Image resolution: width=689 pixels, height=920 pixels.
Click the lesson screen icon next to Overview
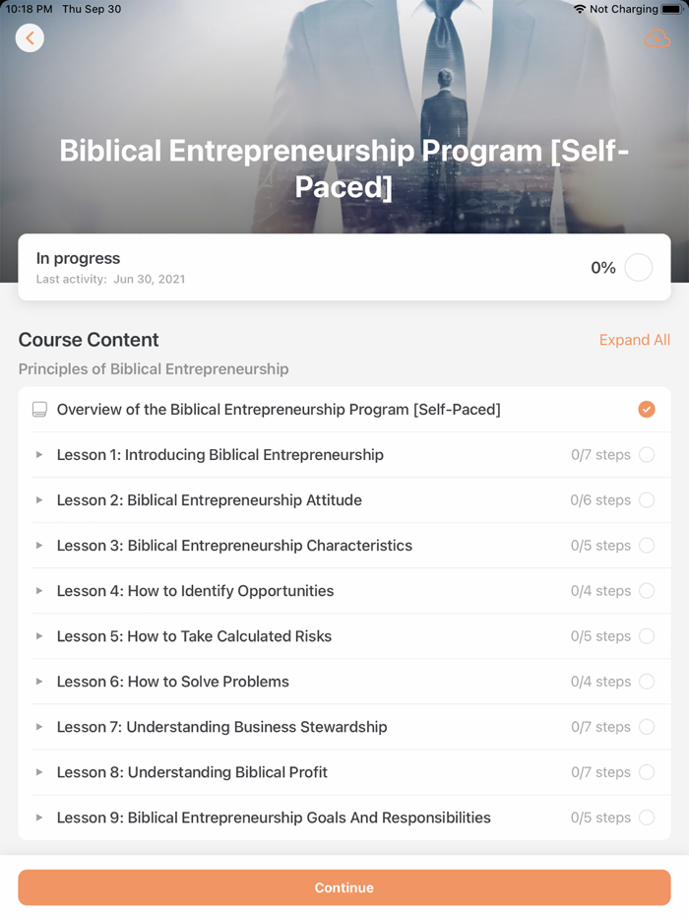click(x=38, y=409)
